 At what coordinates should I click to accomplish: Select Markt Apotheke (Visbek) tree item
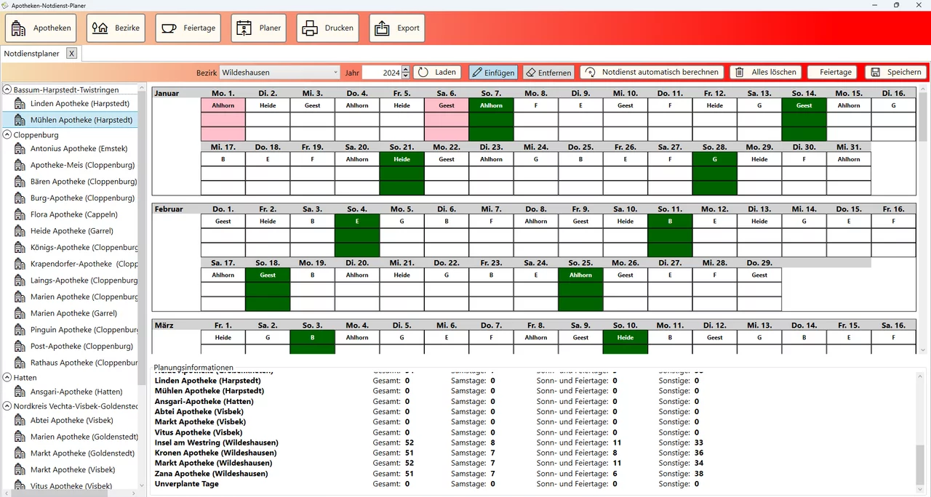pyautogui.click(x=73, y=469)
